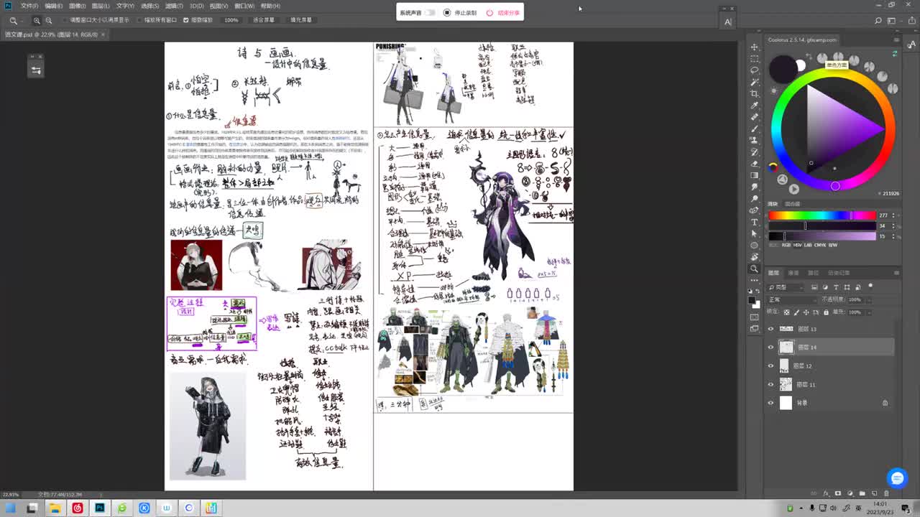
Task: Open File Explorer from the taskbar
Action: (x=55, y=508)
